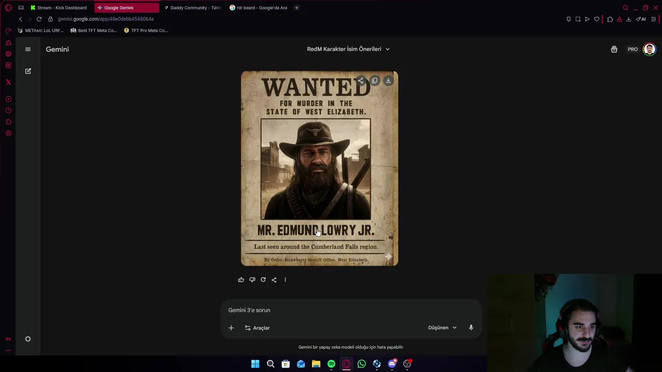Give the response a thumbs down

pyautogui.click(x=252, y=280)
